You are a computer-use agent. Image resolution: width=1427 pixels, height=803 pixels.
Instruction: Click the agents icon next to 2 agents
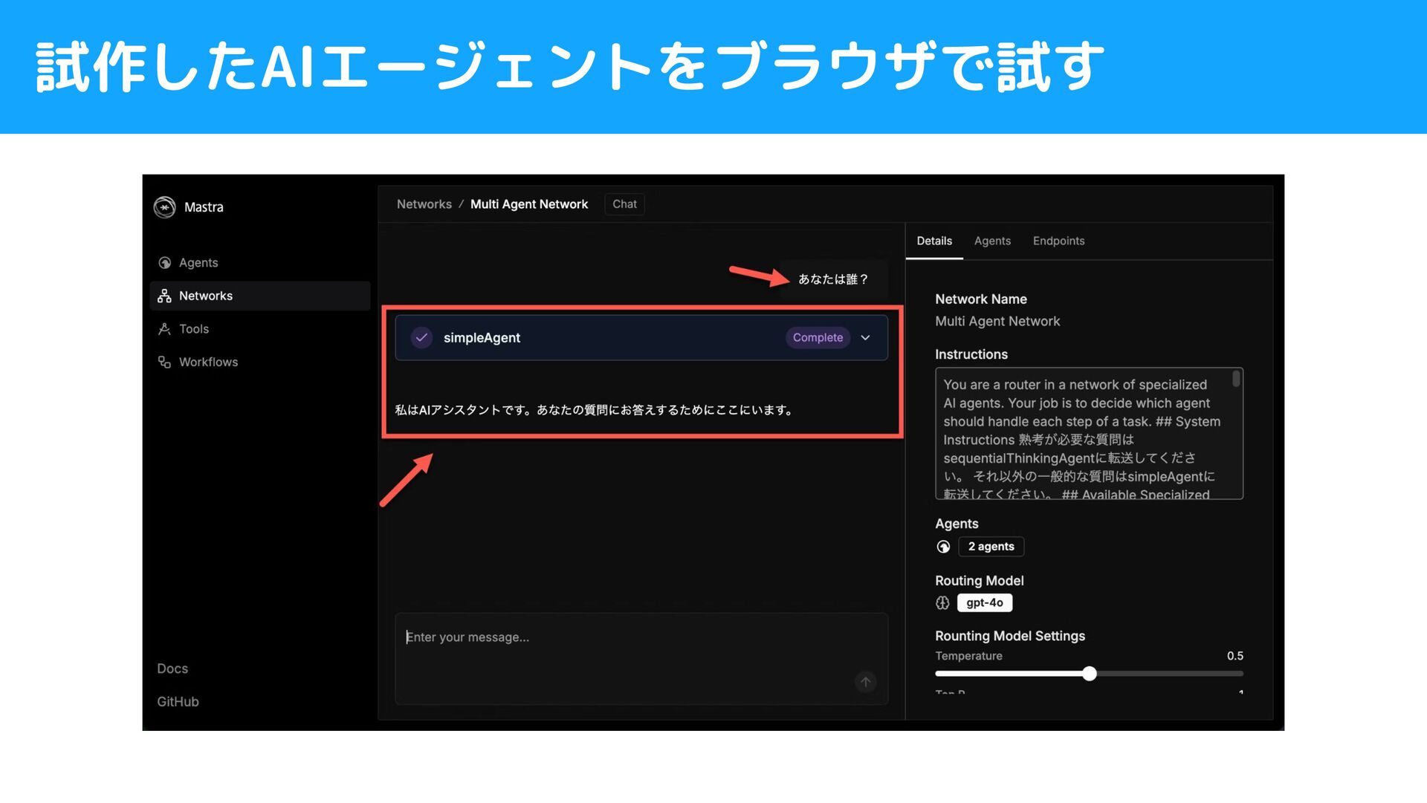(943, 547)
